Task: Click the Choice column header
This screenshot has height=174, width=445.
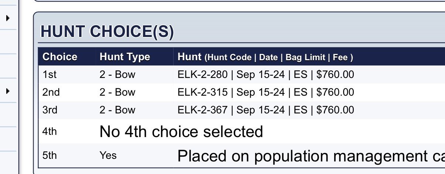Action: [60, 57]
